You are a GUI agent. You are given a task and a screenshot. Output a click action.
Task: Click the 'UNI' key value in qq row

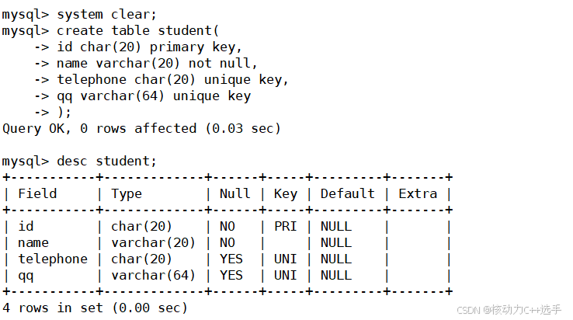tap(286, 276)
